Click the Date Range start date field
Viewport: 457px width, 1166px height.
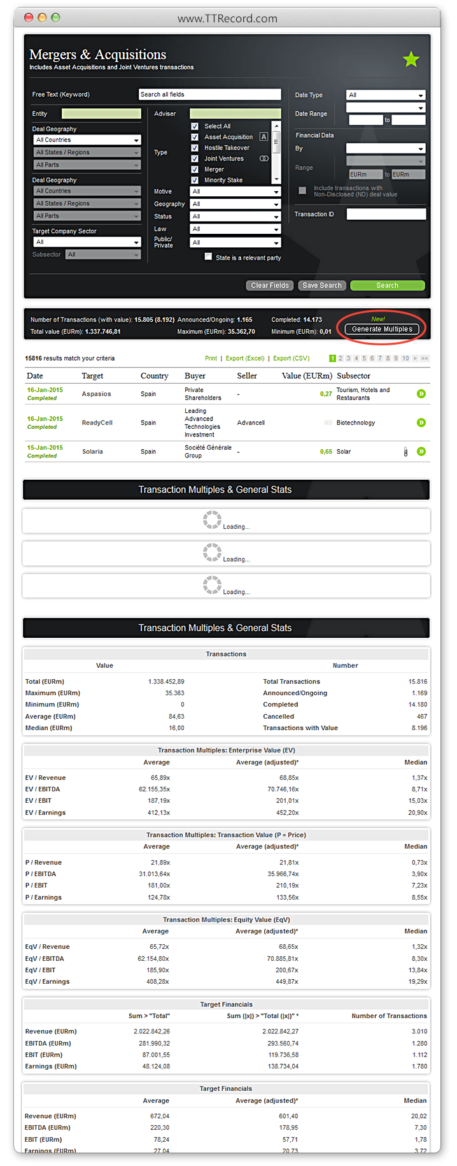click(x=365, y=120)
